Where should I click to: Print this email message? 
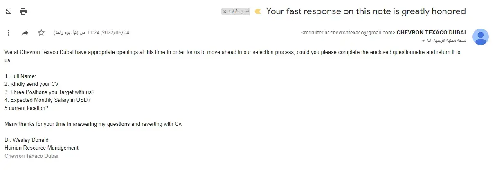point(23,11)
